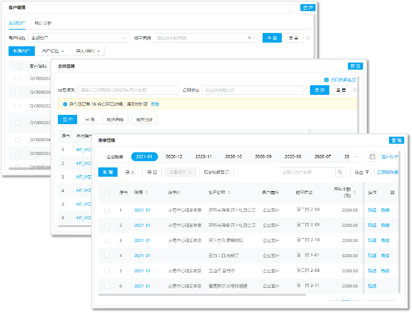This screenshot has height=313, width=412.
Task: Expand more filters icon in Contract Management window
Action: tap(355, 90)
